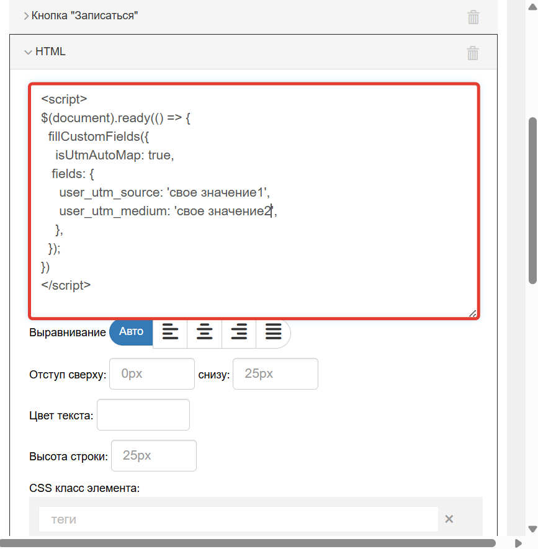Clear the CSS class tags with X
This screenshot has height=549, width=538.
[x=449, y=519]
